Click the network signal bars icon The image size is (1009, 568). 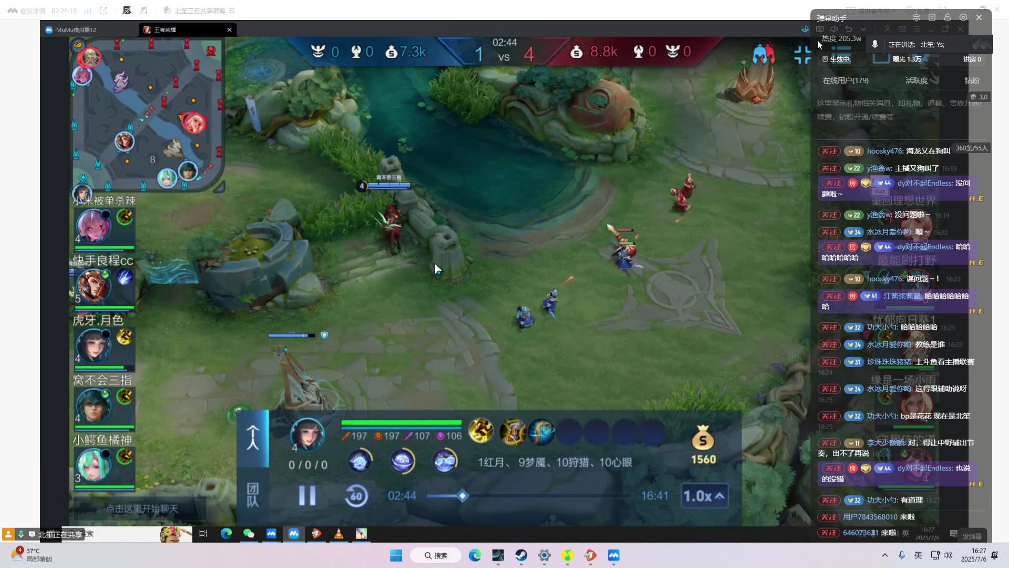click(x=88, y=11)
